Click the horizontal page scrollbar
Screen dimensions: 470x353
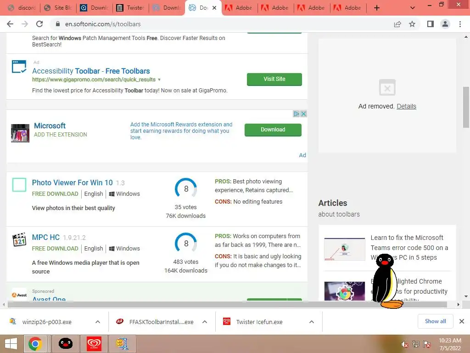pyautogui.click(x=227, y=304)
